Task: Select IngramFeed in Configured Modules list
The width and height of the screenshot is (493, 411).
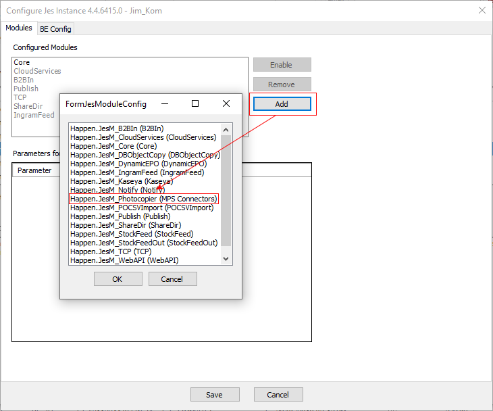Action: [x=34, y=115]
